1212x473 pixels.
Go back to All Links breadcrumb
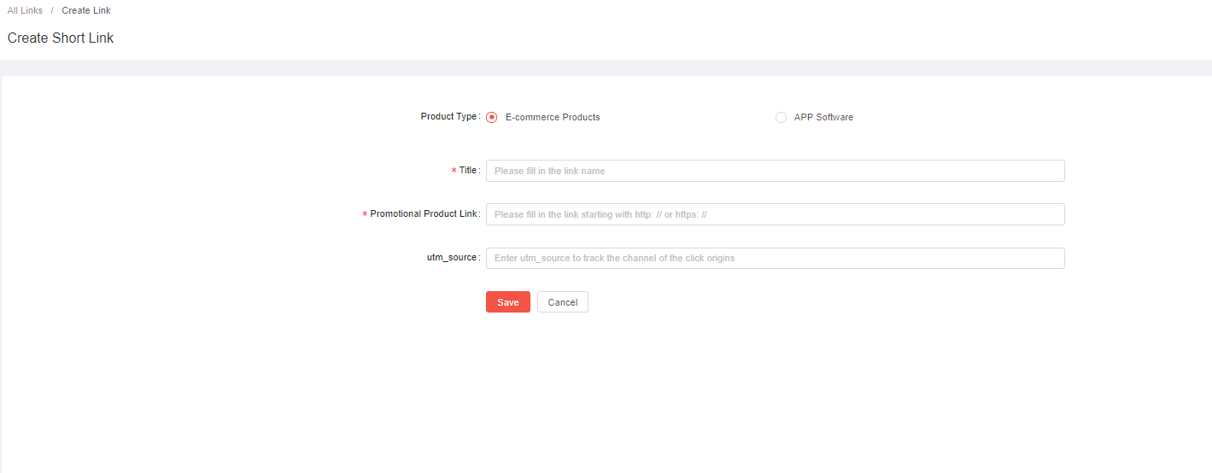point(25,10)
